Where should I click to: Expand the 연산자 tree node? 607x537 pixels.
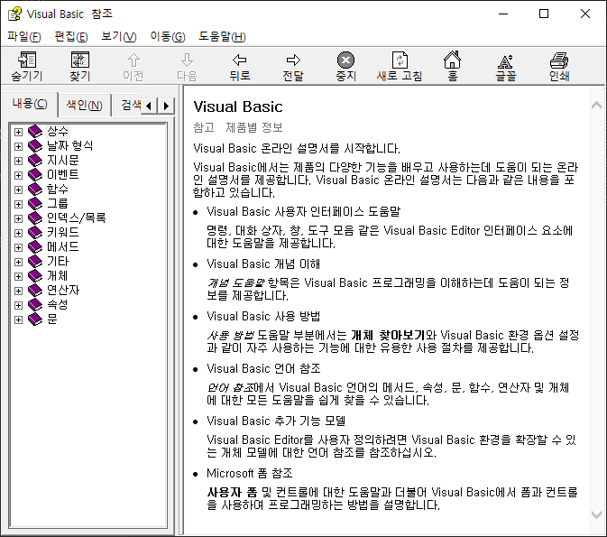pyautogui.click(x=18, y=292)
